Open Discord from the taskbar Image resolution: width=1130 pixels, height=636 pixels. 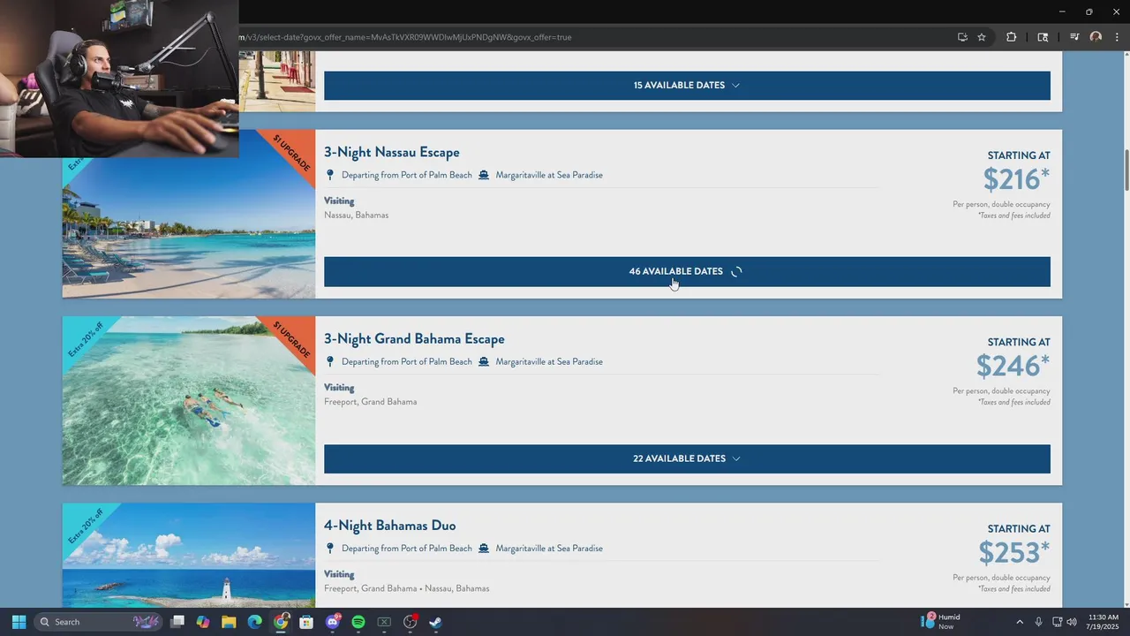[333, 622]
